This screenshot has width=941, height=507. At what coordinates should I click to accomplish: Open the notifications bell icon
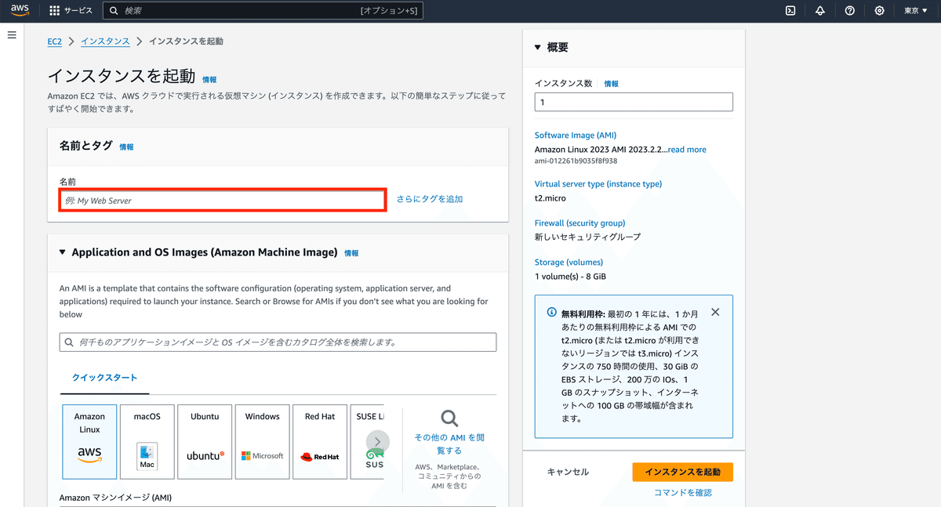[820, 11]
